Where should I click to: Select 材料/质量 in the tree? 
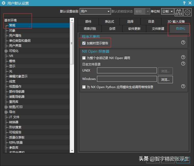[16, 143]
